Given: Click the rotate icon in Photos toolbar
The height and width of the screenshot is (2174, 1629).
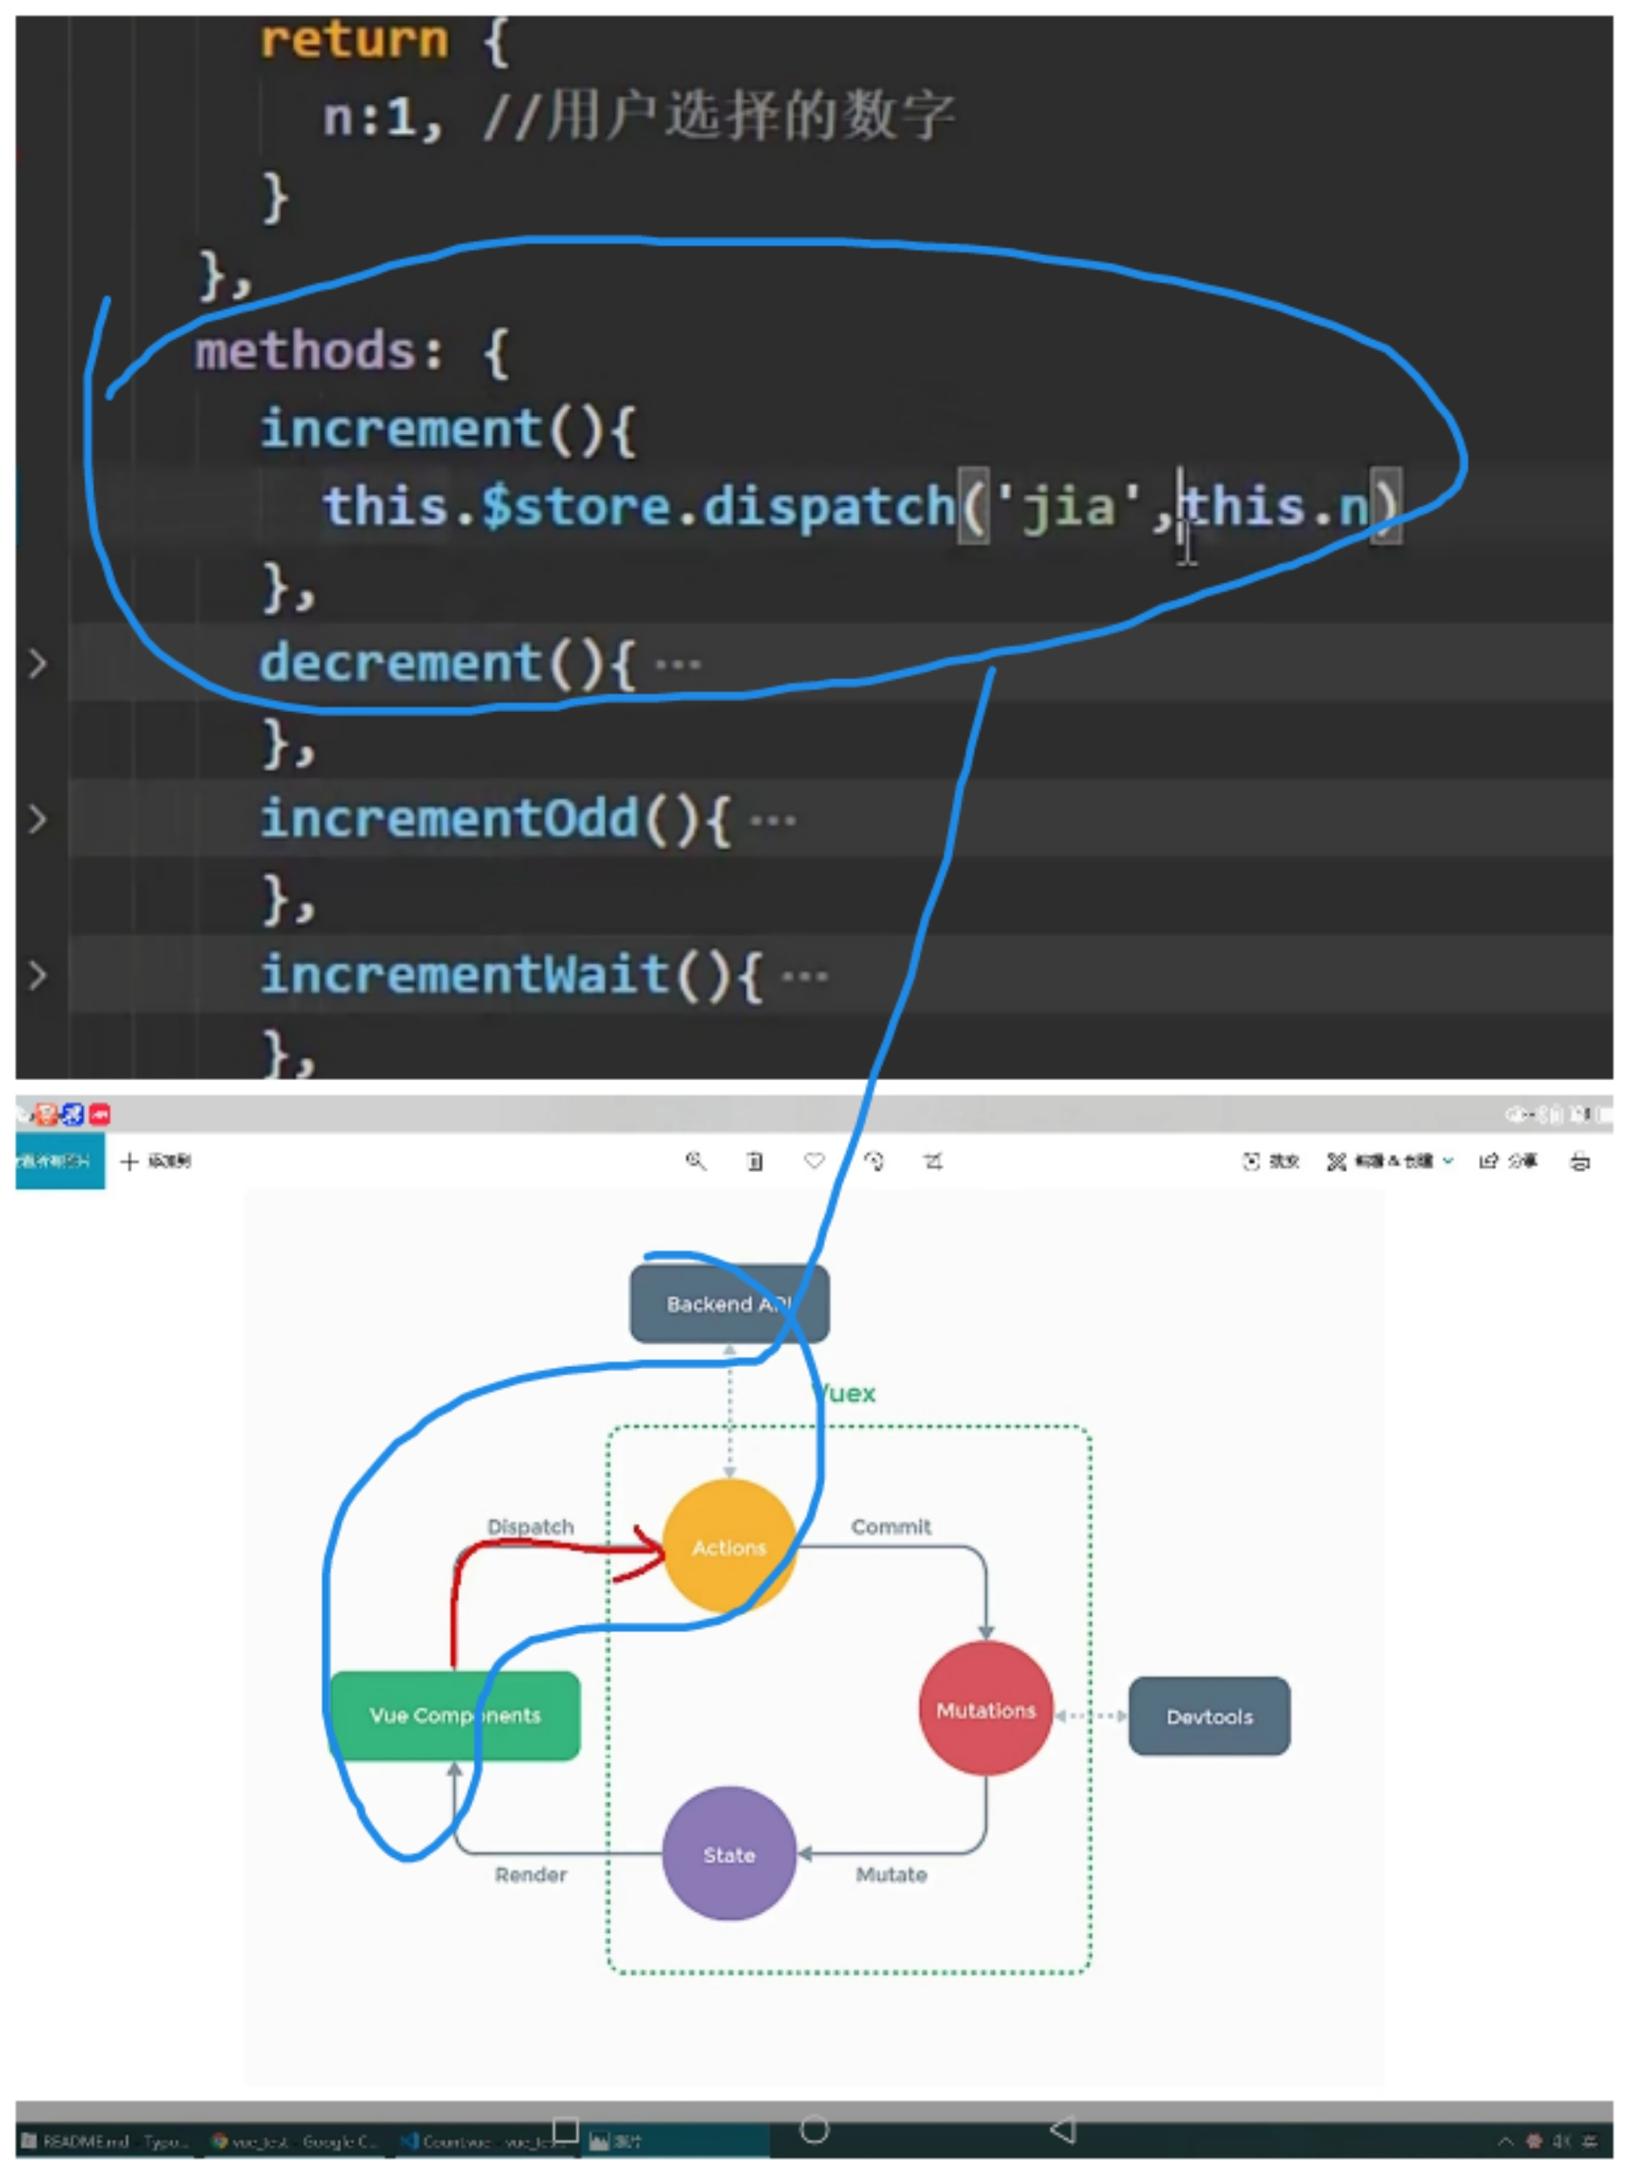Looking at the screenshot, I should (x=873, y=1162).
